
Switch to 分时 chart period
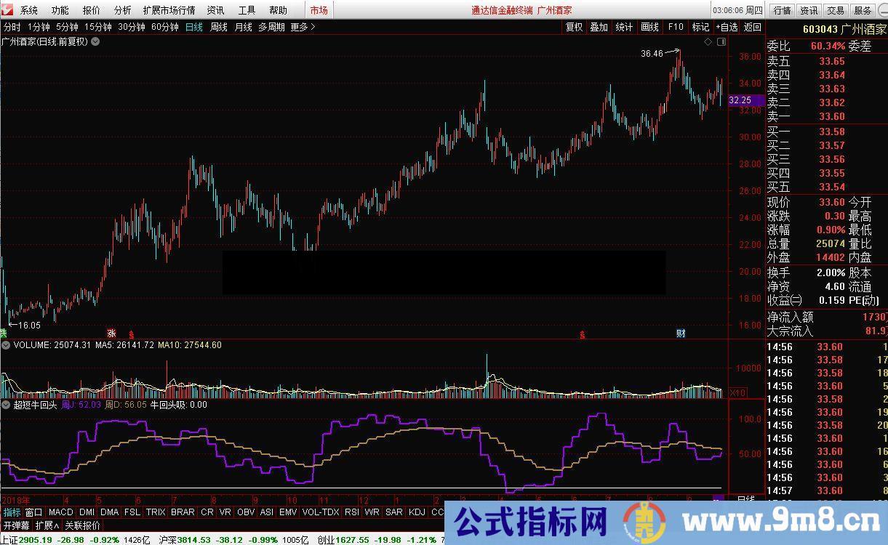12,27
